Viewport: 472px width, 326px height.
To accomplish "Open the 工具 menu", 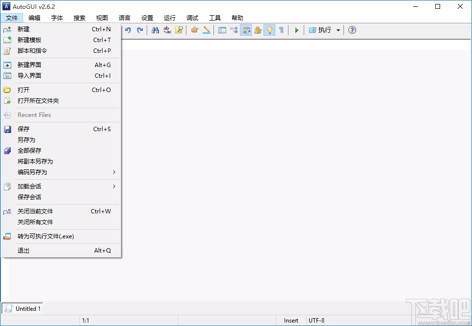I will pyautogui.click(x=214, y=17).
